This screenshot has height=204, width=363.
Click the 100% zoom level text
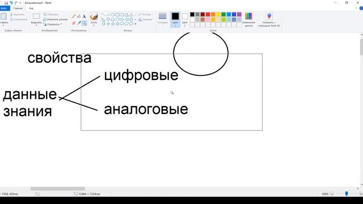tap(325, 194)
